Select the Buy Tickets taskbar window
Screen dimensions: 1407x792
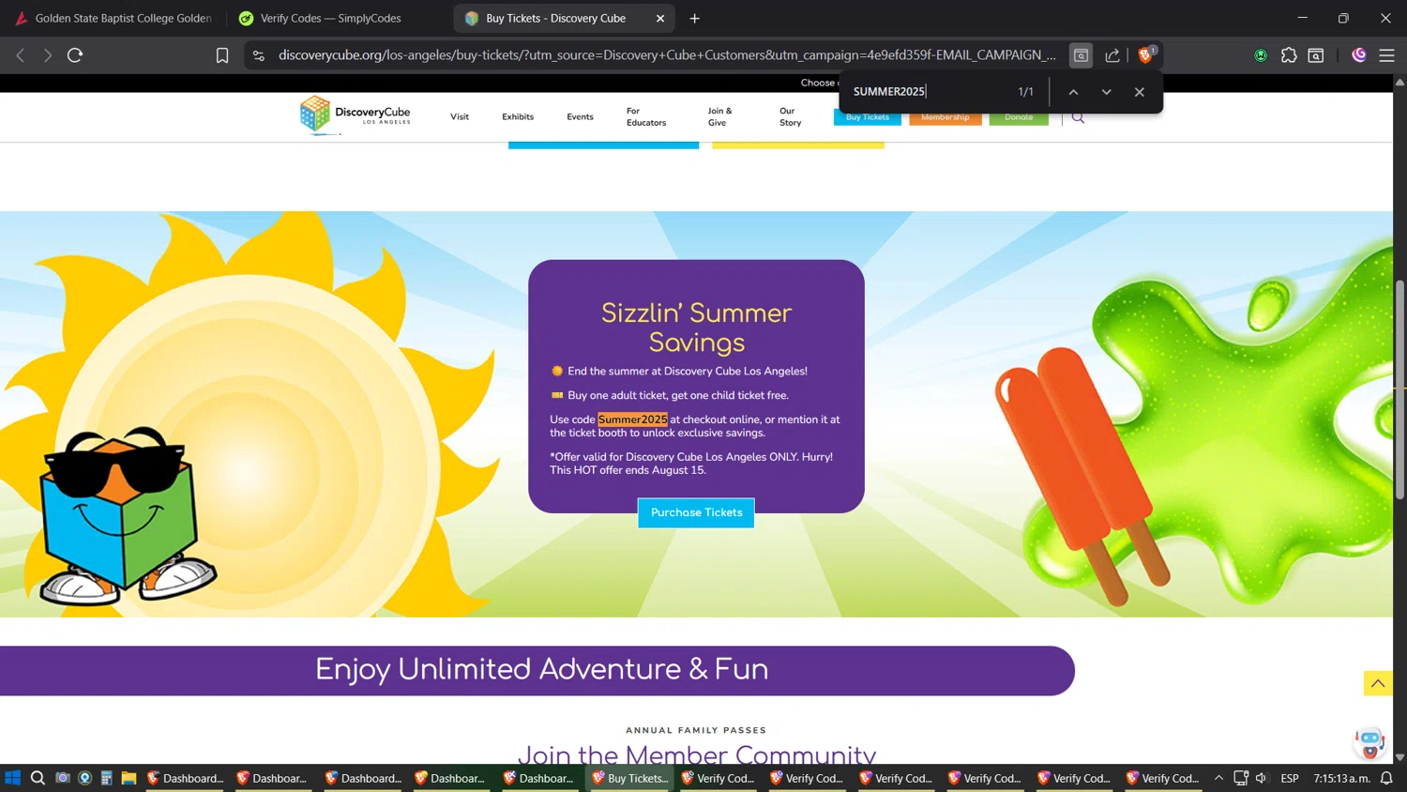[630, 778]
